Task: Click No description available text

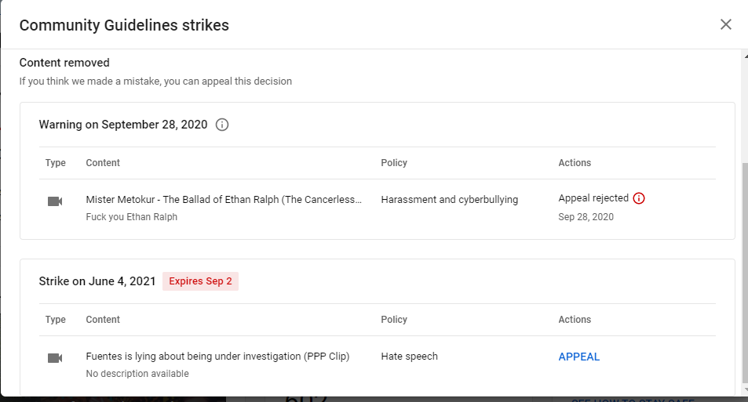Action: coord(137,374)
